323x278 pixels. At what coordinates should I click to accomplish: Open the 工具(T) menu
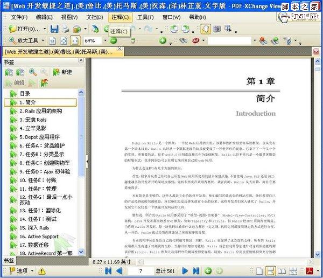coord(145,17)
